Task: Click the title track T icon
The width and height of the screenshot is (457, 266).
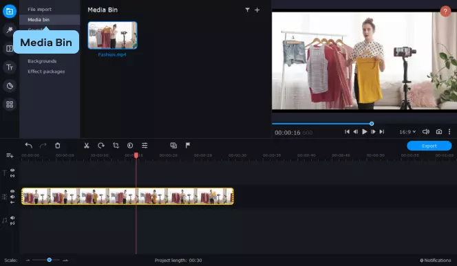Action: [x=4, y=173]
